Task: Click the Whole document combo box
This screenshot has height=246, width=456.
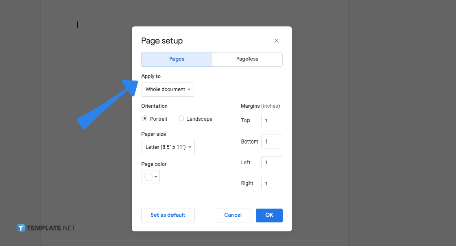Action: click(167, 89)
